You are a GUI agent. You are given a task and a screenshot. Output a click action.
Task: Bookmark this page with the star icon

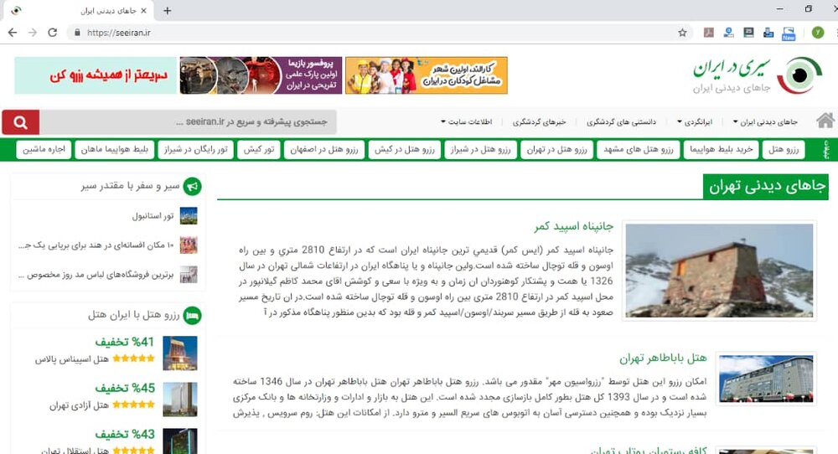point(682,33)
